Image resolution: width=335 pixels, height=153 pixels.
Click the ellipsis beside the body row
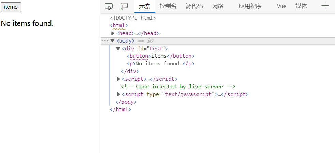pos(105,41)
